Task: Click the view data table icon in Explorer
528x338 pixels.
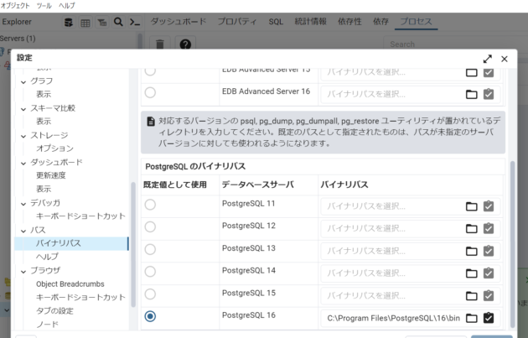Action: (85, 23)
